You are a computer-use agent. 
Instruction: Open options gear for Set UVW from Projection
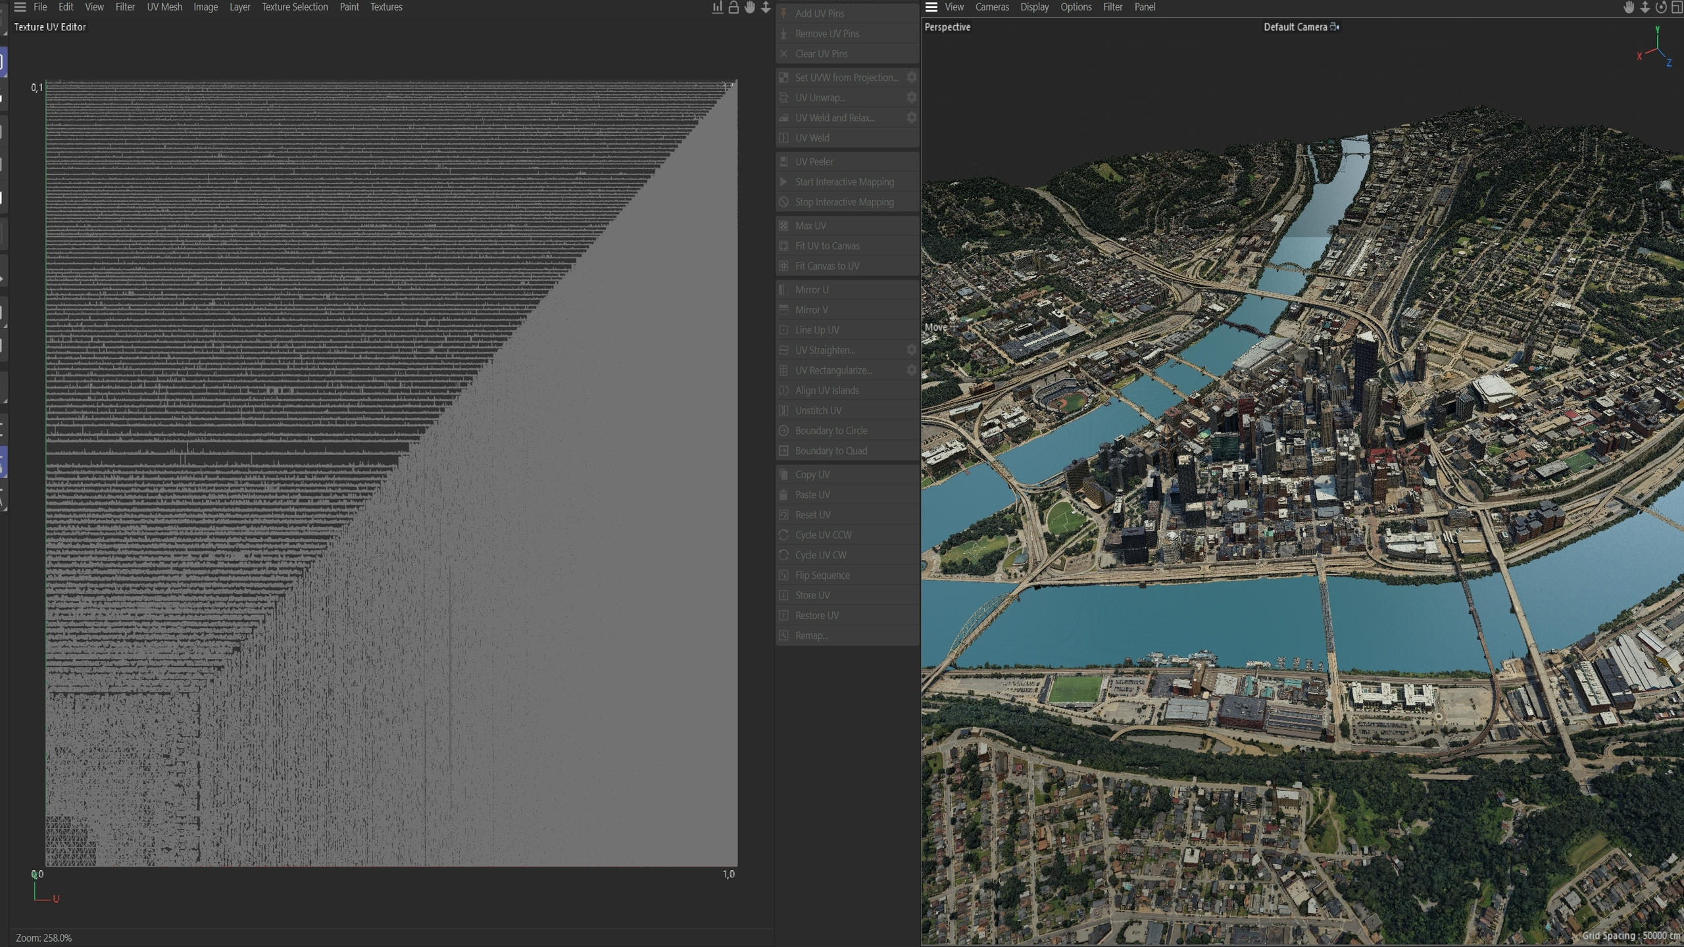[912, 78]
